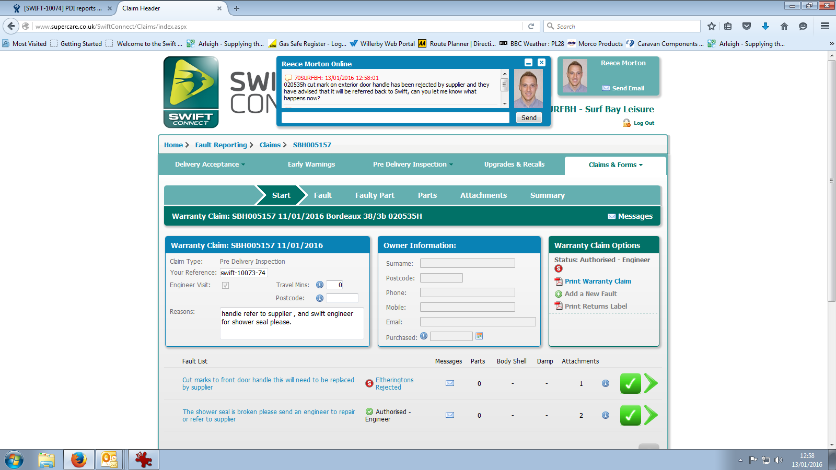The width and height of the screenshot is (836, 470).
Task: Click Send button in chat window
Action: [529, 118]
